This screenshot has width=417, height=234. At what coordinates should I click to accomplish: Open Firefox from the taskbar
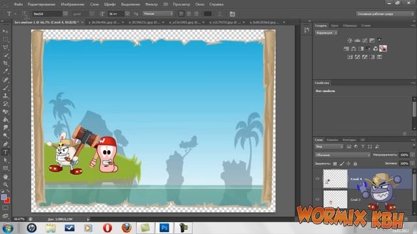click(126, 228)
